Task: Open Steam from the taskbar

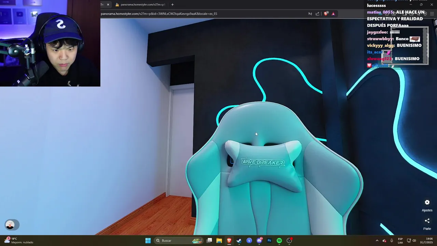Action: [239, 241]
